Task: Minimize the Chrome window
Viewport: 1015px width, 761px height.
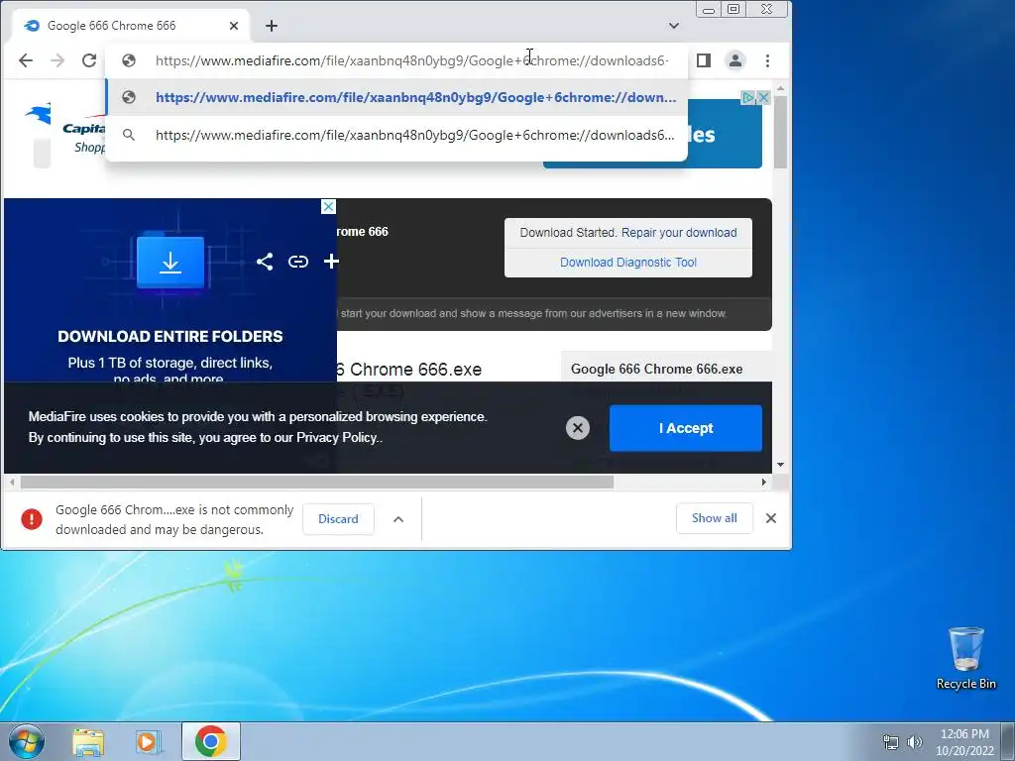Action: (x=709, y=10)
